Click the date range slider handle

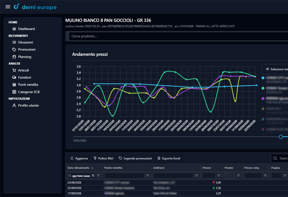[281, 137]
